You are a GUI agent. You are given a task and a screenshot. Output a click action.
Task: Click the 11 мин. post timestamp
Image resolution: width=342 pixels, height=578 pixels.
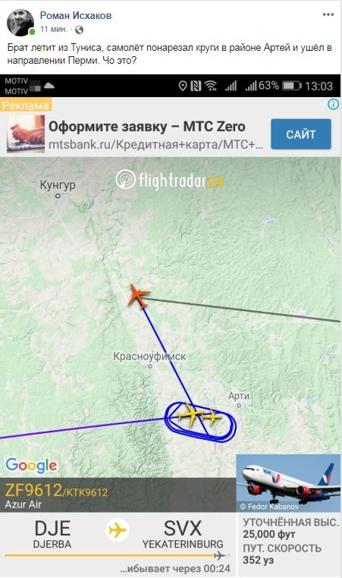pos(54,29)
